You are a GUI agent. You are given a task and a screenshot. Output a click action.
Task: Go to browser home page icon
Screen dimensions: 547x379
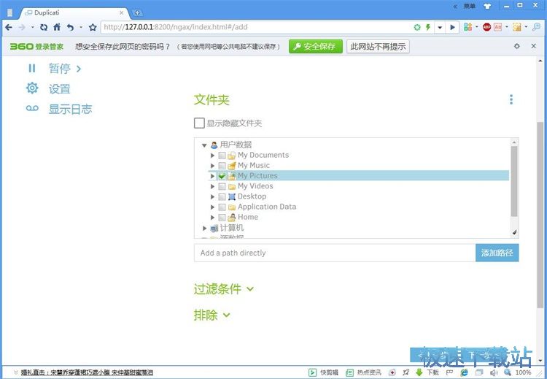pyautogui.click(x=57, y=27)
